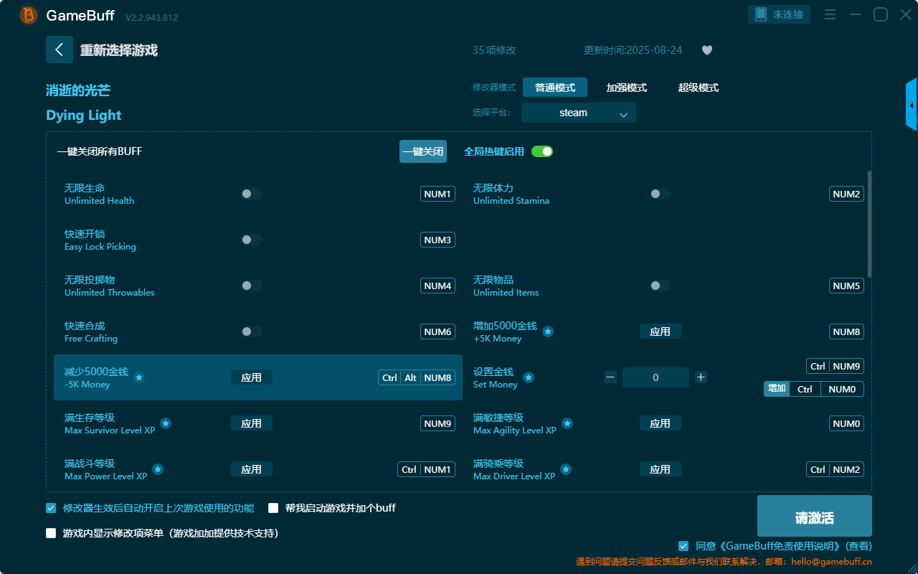Check the launch game and add buff box
The image size is (918, 574).
(x=273, y=508)
